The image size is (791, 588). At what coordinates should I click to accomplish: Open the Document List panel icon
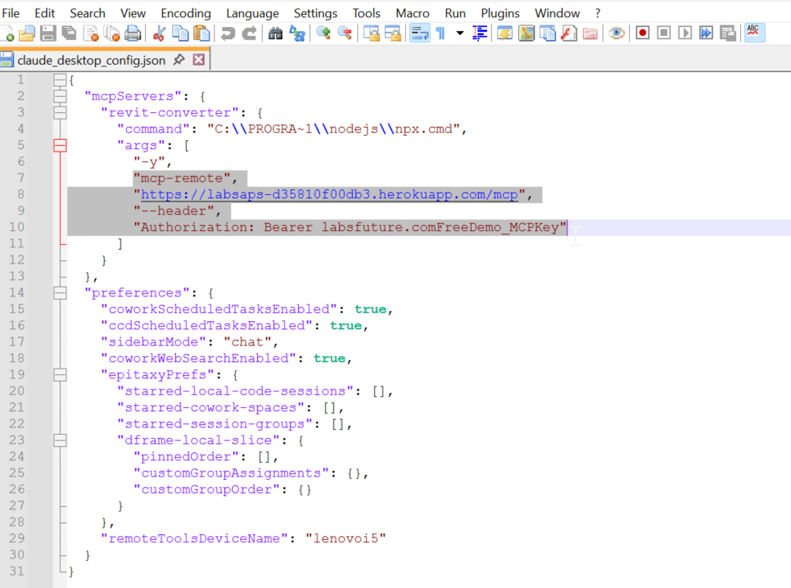[547, 34]
